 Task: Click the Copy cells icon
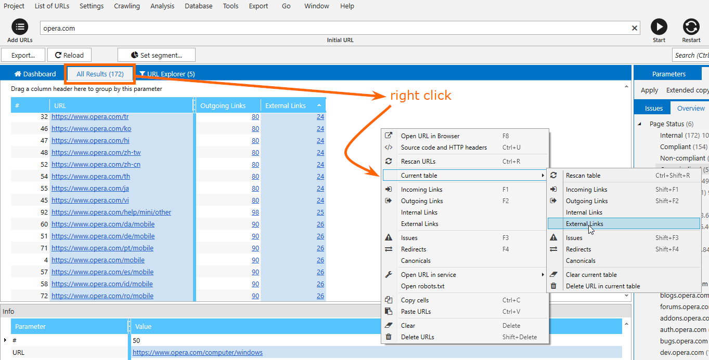[x=388, y=300]
